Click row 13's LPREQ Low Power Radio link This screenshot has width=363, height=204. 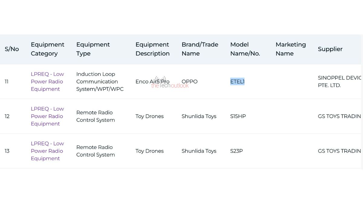coord(47,151)
